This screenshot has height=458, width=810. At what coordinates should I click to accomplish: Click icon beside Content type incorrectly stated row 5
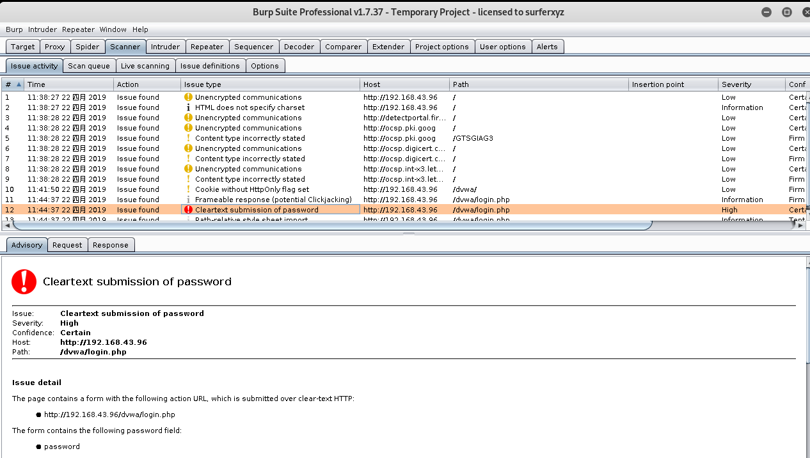(x=188, y=138)
